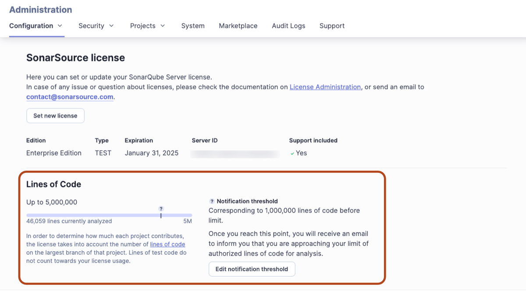Click the blurred Server ID value
526x291 pixels.
235,154
